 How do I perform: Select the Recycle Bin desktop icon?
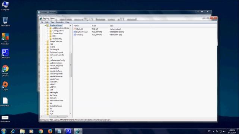[x=5, y=22]
